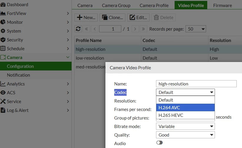Open Notification under Camera
Screen dimensions: 242x148
[x=36, y=75]
